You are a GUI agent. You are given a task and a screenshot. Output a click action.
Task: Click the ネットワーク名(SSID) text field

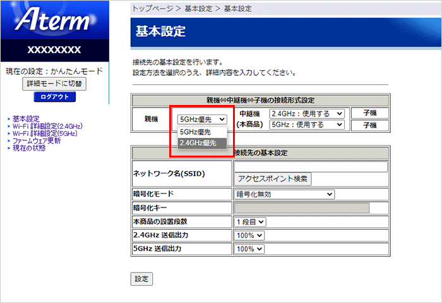click(309, 167)
